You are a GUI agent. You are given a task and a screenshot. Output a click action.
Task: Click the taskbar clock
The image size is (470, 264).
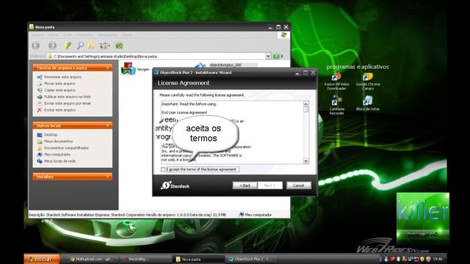[x=438, y=259]
